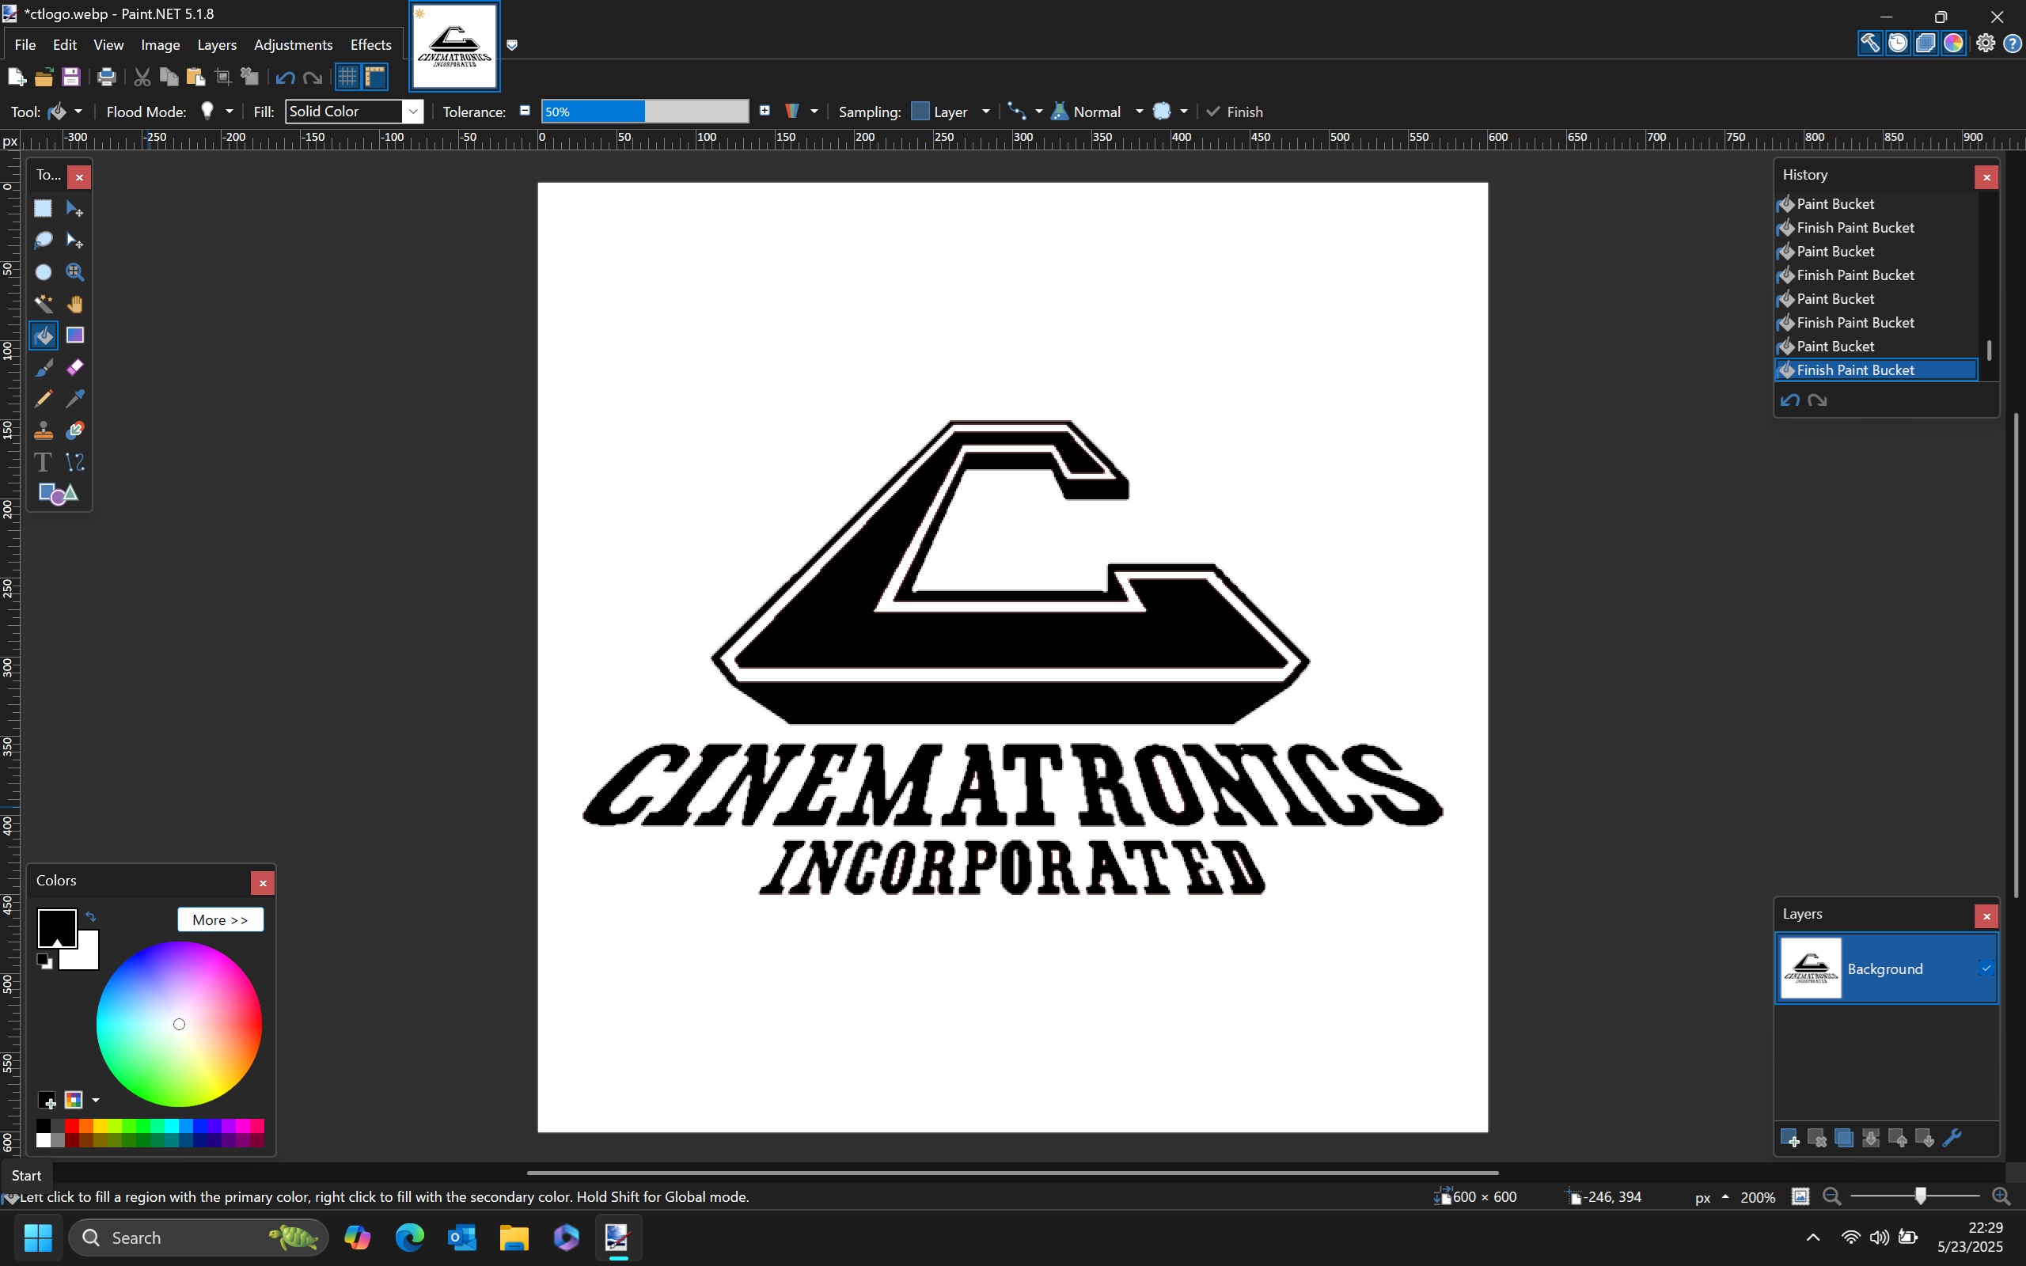Select the Lasso Select tool

(x=43, y=241)
